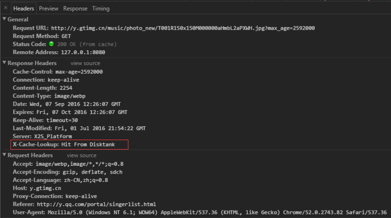391x218 pixels.
Task: Click view source beside Response Headers
Action: tap(85, 63)
